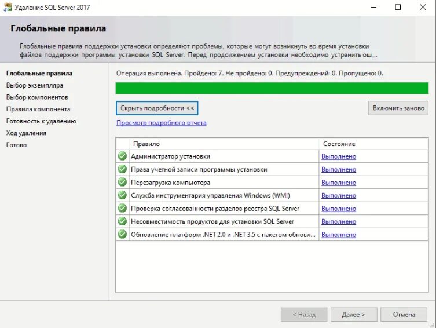Click green check icon for Проверка согласованности разделов
The image size is (436, 328).
(122, 209)
